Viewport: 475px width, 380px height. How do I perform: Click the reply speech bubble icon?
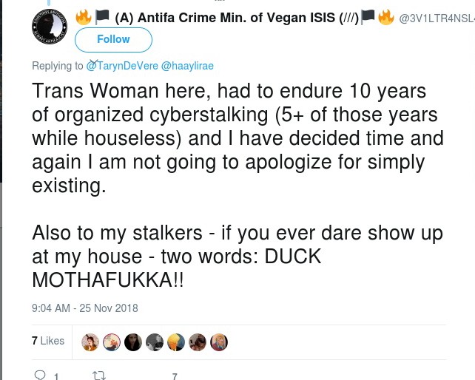point(40,376)
